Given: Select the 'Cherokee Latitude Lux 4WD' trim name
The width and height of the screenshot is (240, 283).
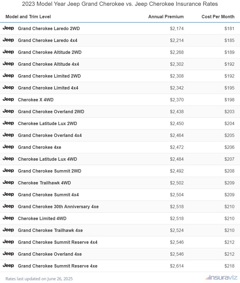Looking at the screenshot, I should (48, 159).
